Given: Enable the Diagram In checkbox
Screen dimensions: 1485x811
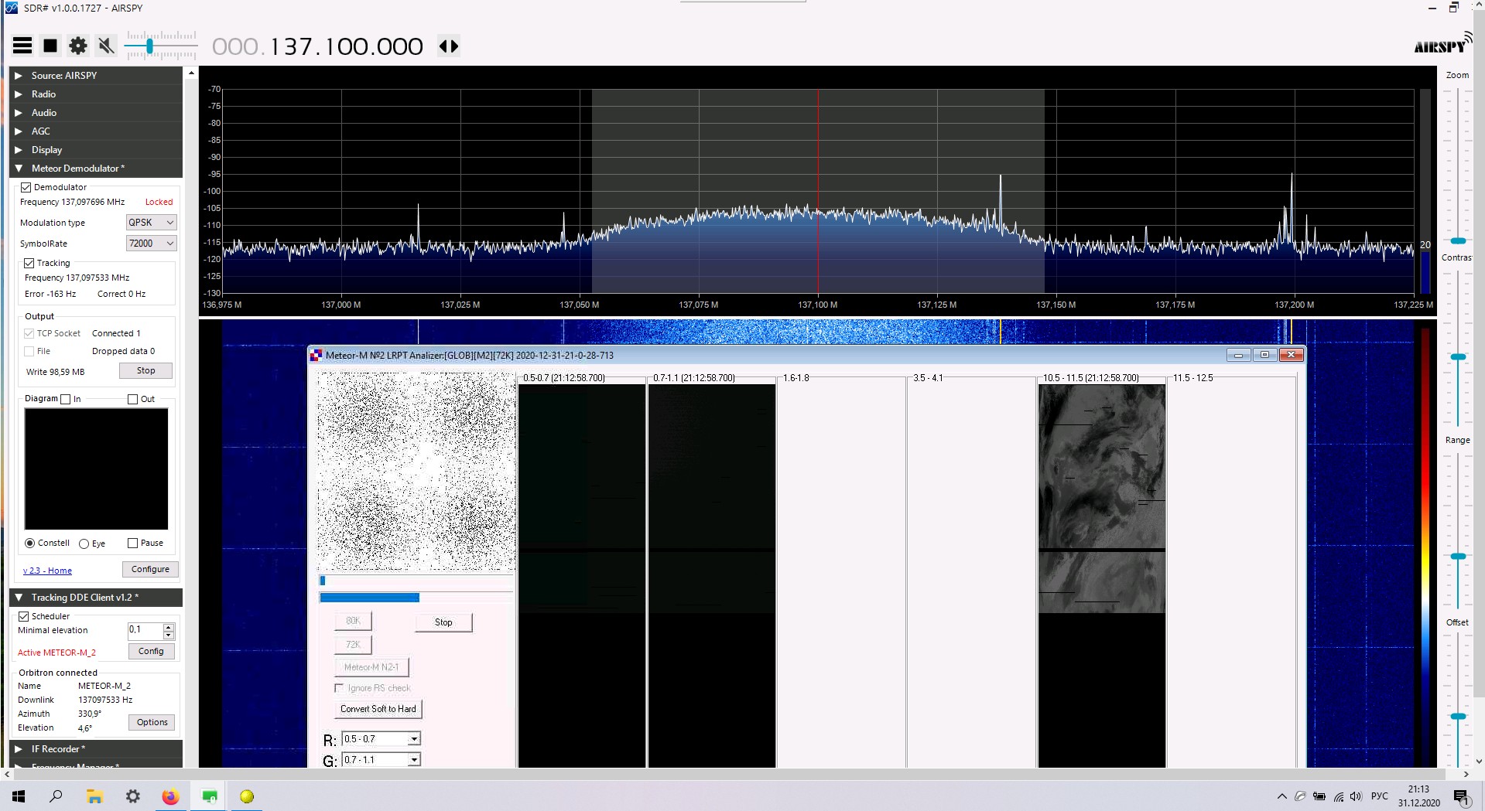Looking at the screenshot, I should pos(65,399).
